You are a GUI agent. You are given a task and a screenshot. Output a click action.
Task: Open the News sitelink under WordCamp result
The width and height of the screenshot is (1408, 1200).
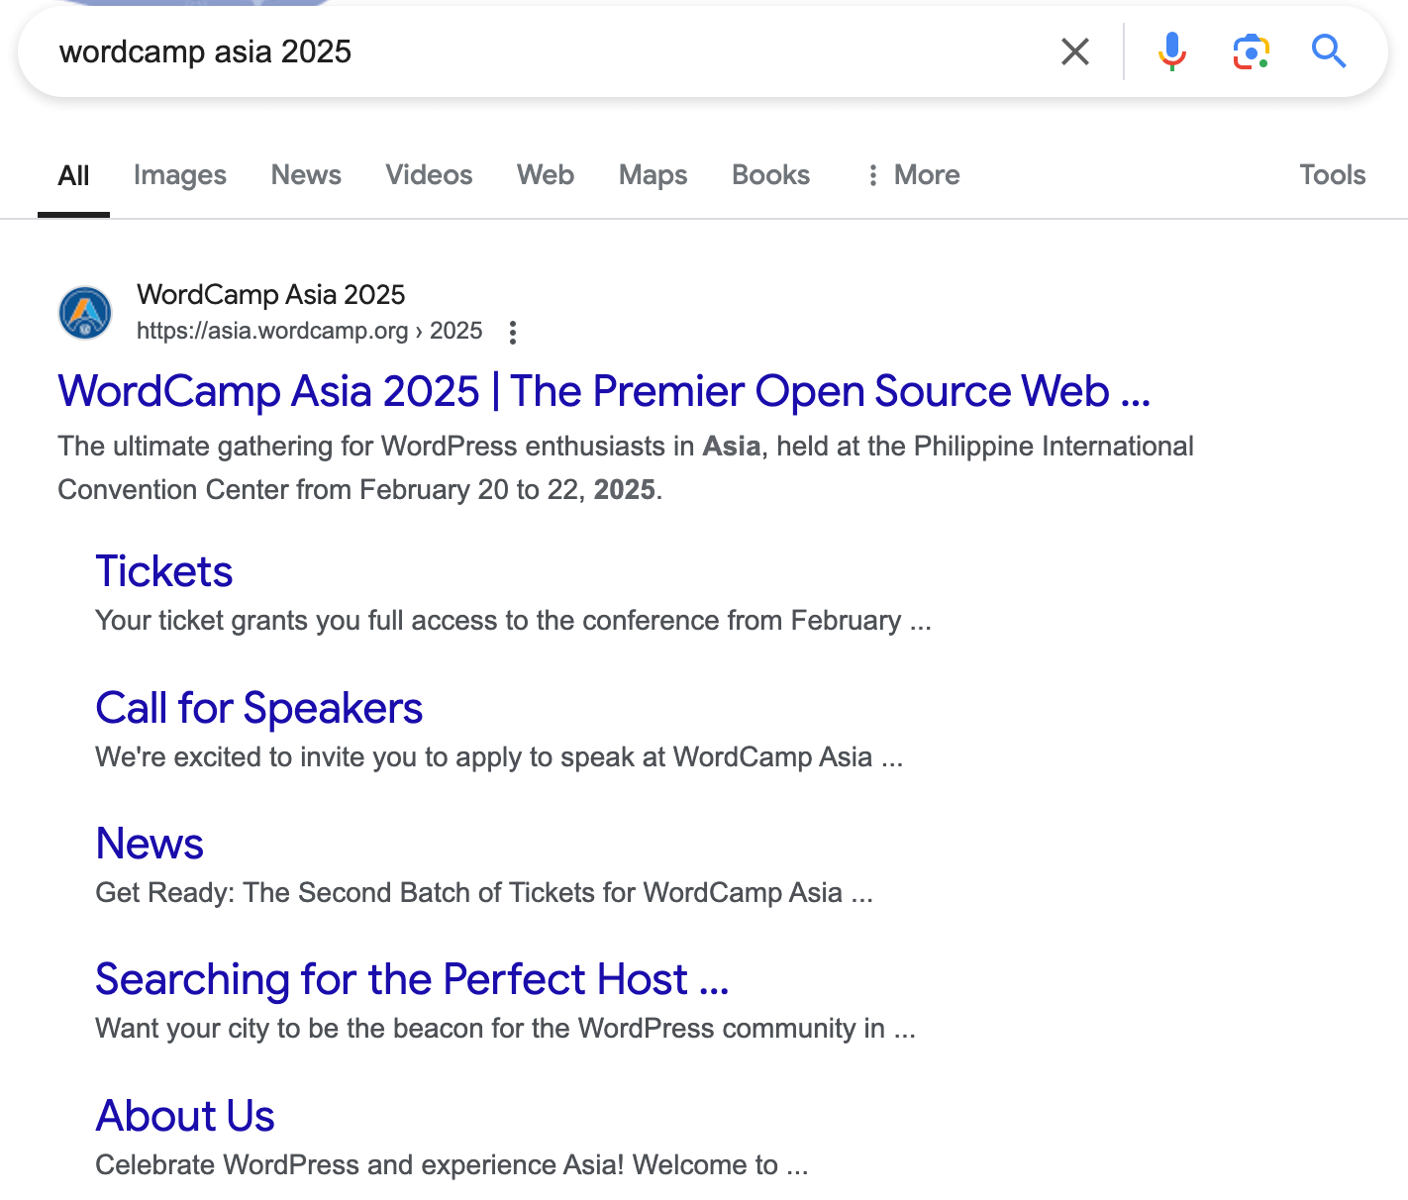150,844
